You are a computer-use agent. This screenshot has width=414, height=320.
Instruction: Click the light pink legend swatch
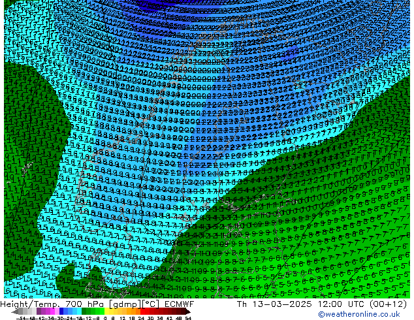(57, 311)
